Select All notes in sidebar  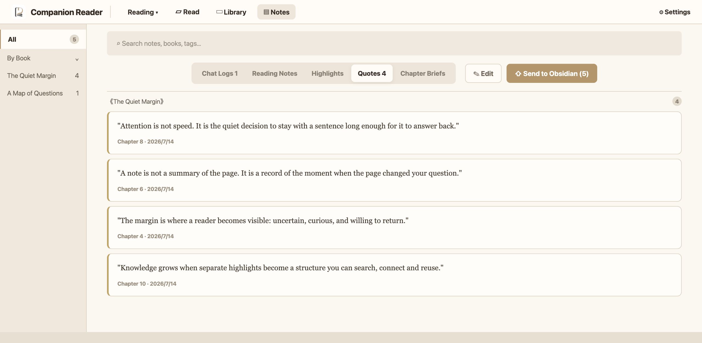[43, 39]
